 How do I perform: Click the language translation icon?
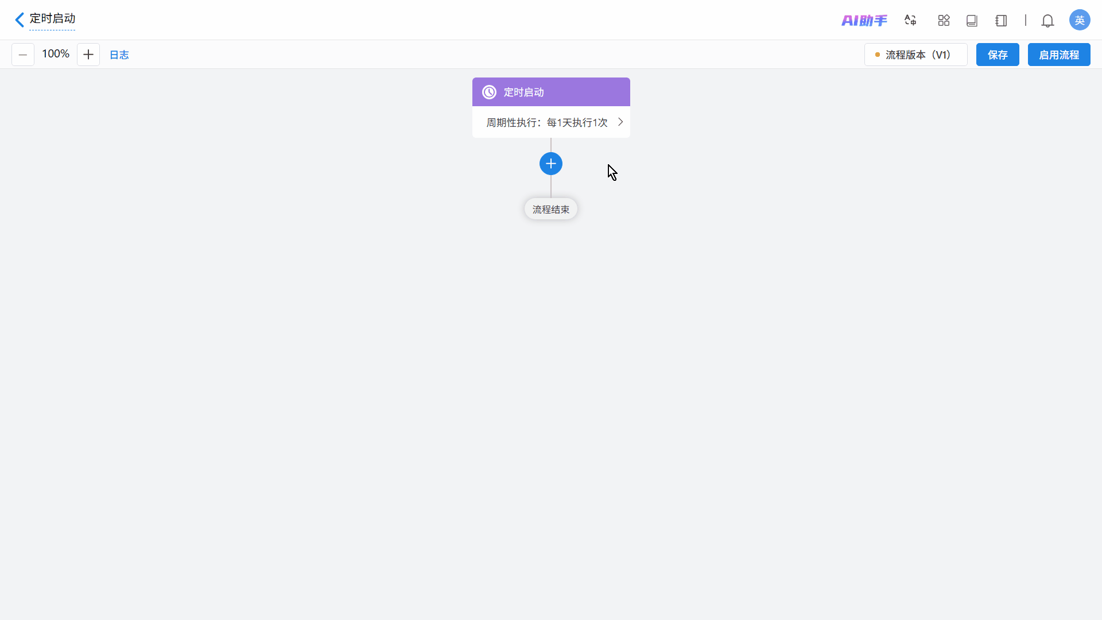[x=910, y=21]
